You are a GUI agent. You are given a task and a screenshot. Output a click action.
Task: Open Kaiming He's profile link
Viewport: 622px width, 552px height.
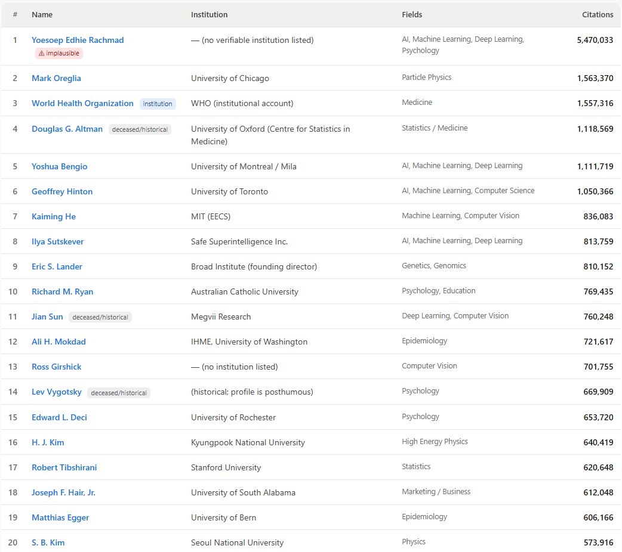54,216
